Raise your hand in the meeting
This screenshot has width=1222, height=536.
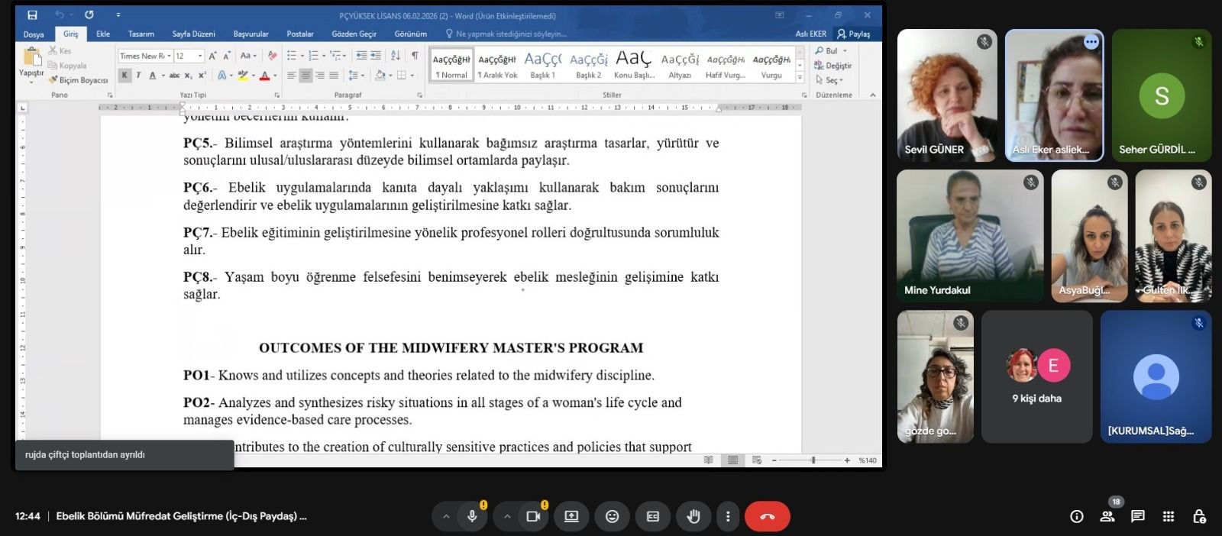(x=693, y=517)
